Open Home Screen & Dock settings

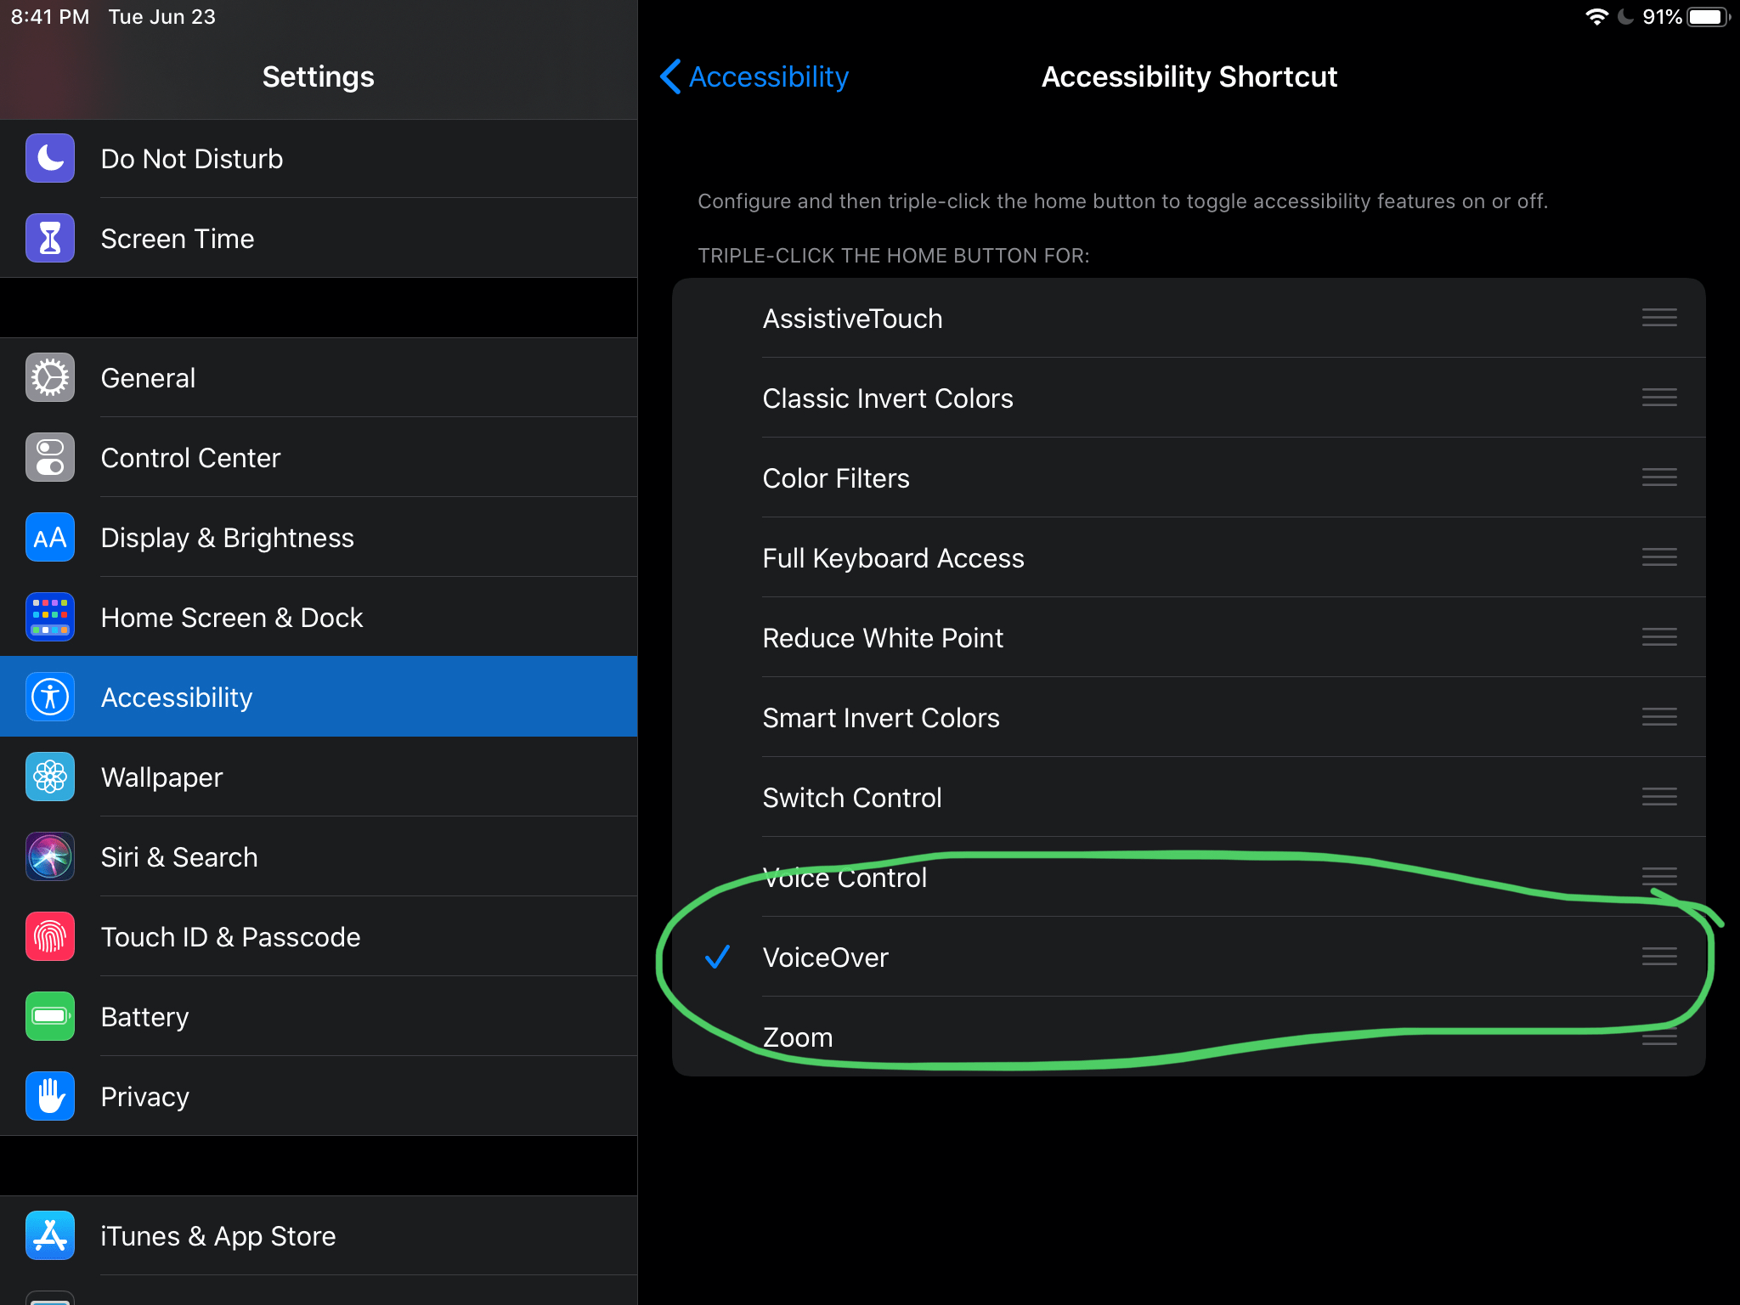coord(231,618)
